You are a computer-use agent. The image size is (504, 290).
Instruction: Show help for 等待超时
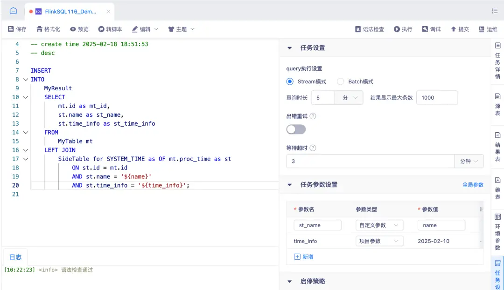[x=313, y=148]
